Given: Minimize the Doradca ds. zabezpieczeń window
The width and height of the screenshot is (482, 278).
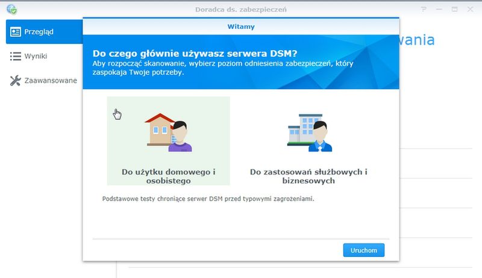Looking at the screenshot, I should (439, 9).
